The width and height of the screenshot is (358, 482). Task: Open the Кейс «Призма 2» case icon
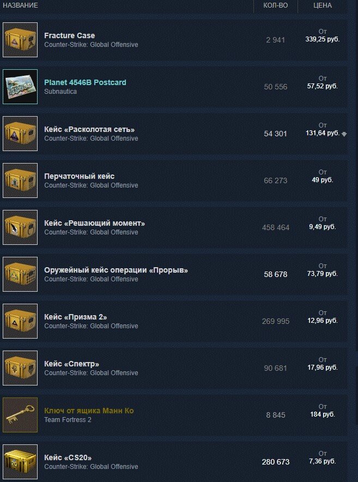pyautogui.click(x=20, y=321)
